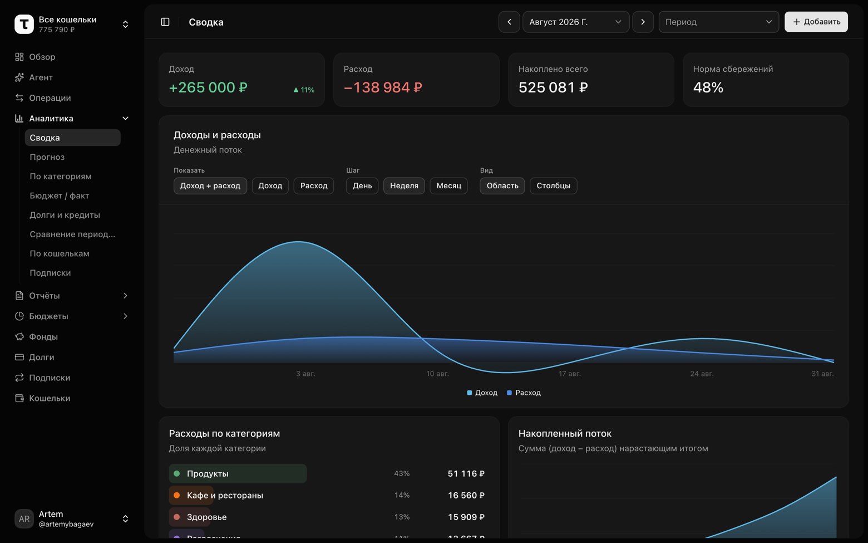This screenshot has width=868, height=543.
Task: Click the Операции arrows icon
Action: [x=19, y=98]
